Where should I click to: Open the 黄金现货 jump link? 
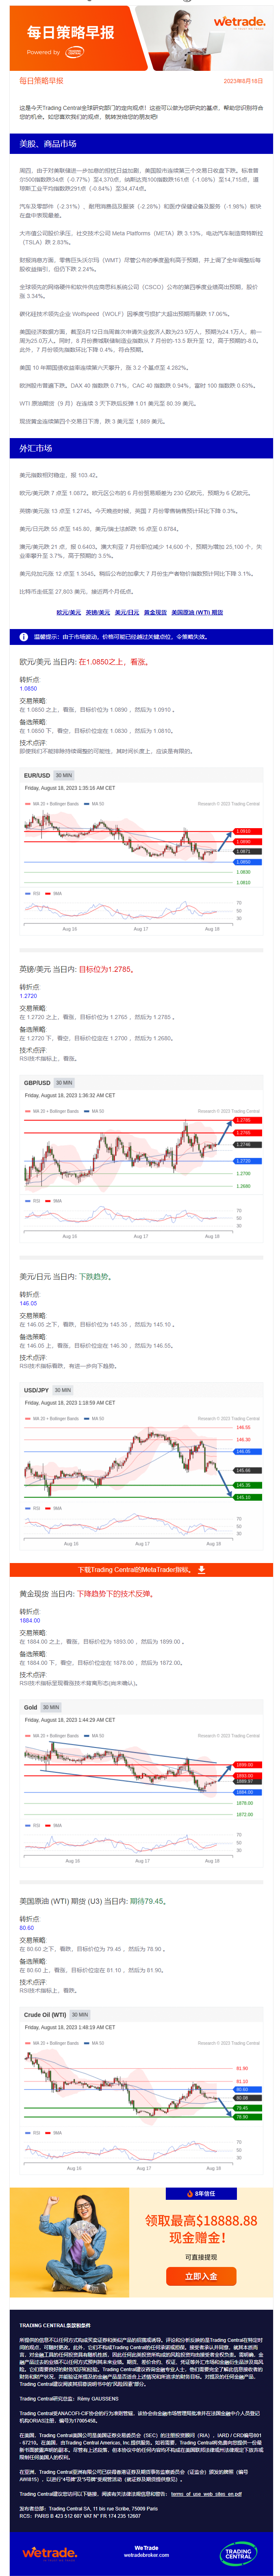[156, 612]
